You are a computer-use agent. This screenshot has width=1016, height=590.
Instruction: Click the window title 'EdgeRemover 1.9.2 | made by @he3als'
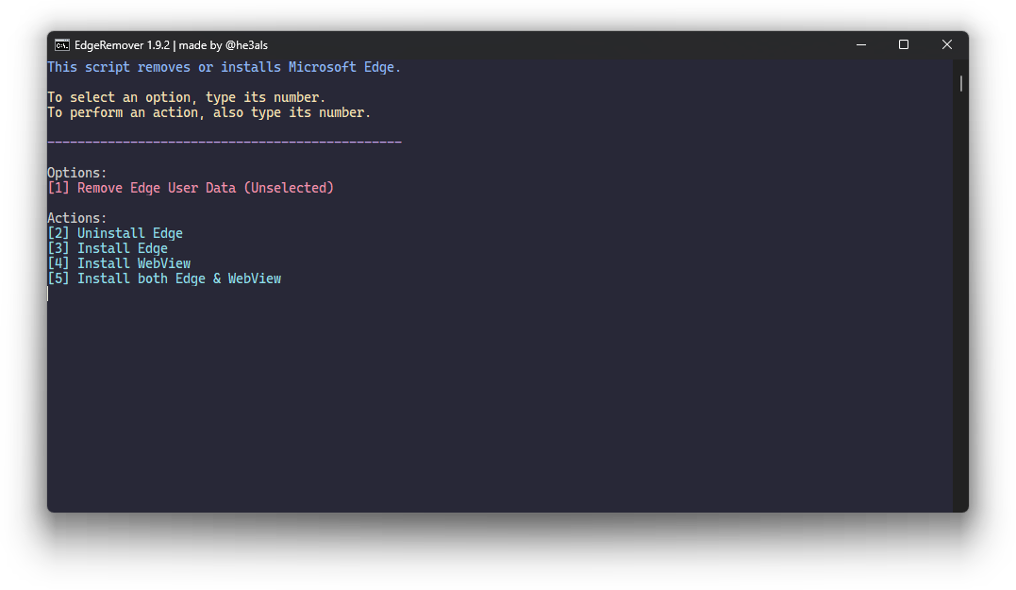(171, 45)
